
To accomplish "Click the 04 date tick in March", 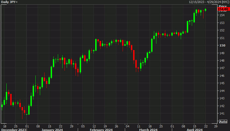I will pos(128,126).
